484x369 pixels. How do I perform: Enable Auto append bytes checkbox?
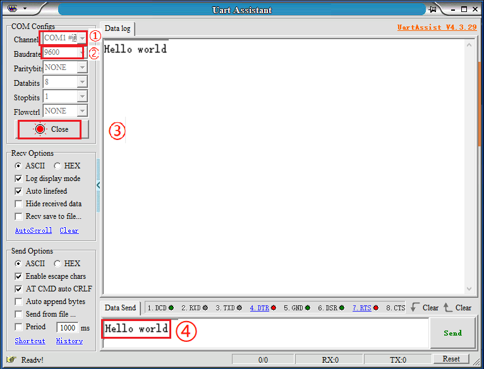point(18,302)
